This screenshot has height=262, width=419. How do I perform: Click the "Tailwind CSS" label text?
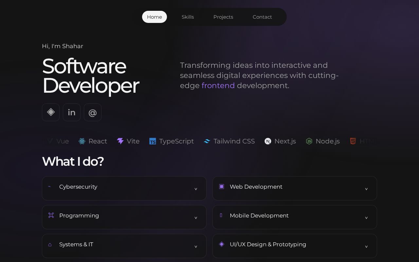click(234, 141)
